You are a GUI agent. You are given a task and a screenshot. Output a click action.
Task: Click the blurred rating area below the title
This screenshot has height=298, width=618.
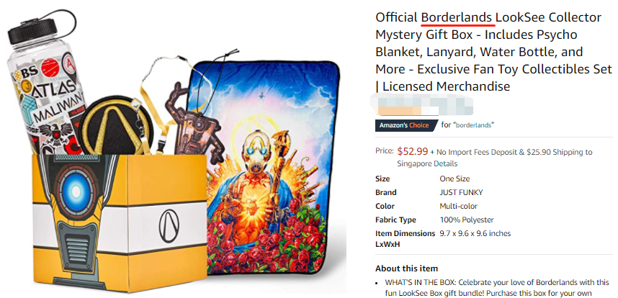point(421,104)
